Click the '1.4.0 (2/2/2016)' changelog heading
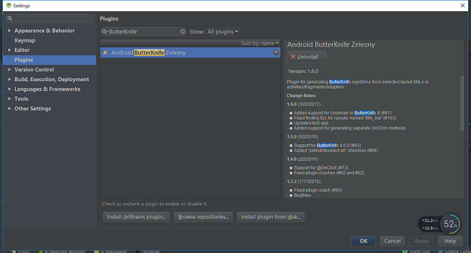 click(302, 159)
